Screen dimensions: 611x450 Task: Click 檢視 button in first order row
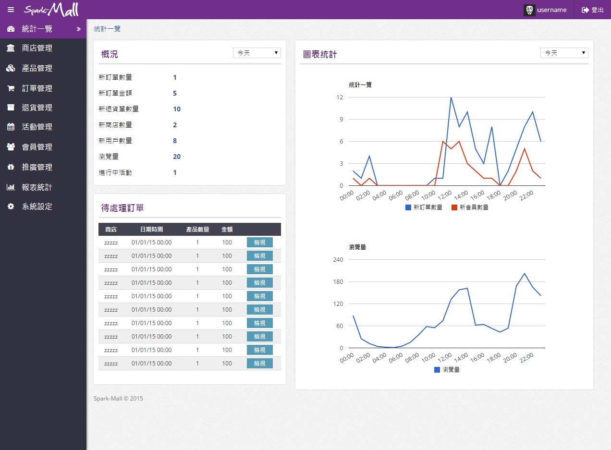coord(259,243)
